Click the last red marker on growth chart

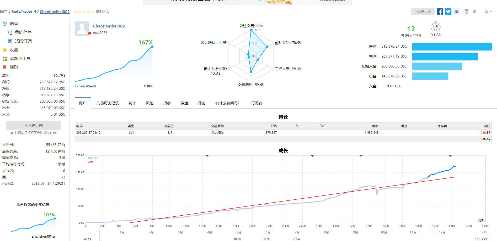[450, 156]
